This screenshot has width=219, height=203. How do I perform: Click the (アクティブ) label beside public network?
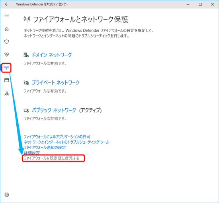[x=90, y=110]
